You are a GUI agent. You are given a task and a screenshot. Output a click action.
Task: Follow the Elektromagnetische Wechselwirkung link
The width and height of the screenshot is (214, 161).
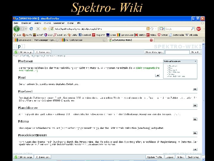point(148,68)
